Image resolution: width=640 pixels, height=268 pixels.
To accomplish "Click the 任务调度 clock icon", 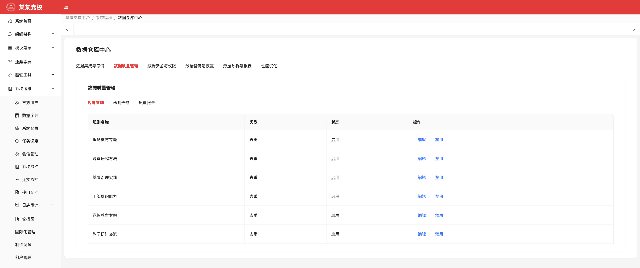I will tap(17, 141).
